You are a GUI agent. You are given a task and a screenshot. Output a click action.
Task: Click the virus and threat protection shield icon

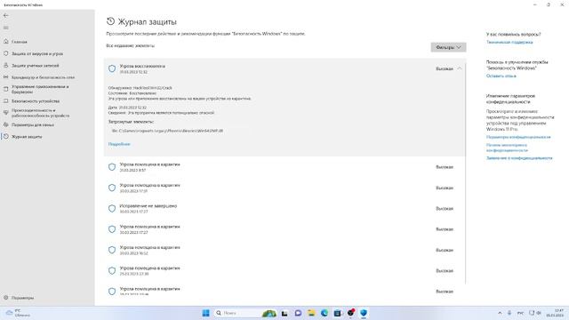[x=6, y=53]
